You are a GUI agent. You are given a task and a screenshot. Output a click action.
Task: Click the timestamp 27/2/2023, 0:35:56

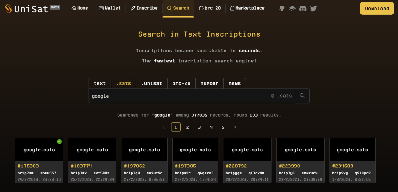(144, 180)
